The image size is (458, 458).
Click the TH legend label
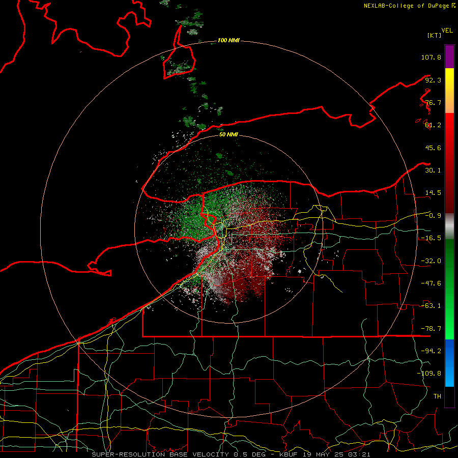(437, 396)
